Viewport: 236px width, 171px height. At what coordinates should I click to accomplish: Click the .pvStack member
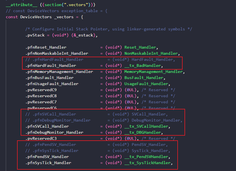(x=35, y=35)
